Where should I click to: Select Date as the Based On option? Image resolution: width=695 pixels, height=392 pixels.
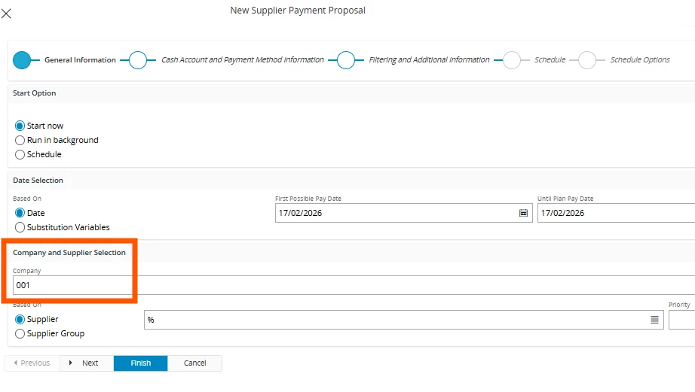(x=20, y=213)
